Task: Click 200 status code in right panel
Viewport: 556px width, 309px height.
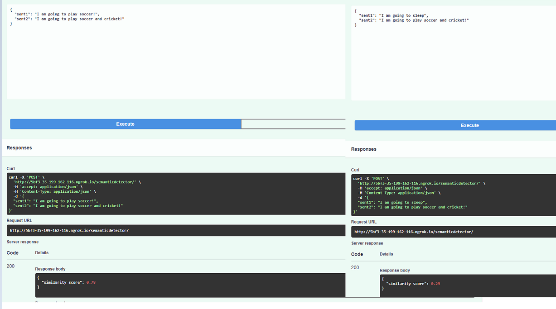Action: [355, 267]
